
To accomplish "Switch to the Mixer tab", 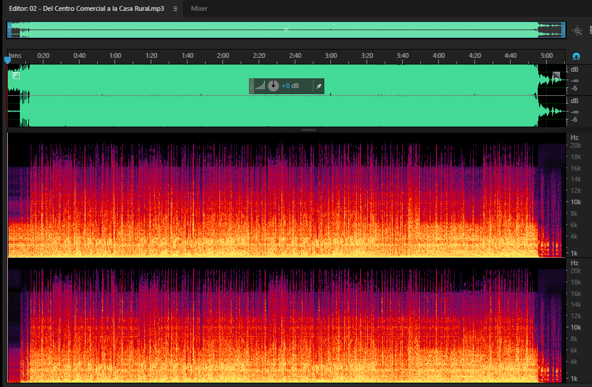I will coord(199,8).
